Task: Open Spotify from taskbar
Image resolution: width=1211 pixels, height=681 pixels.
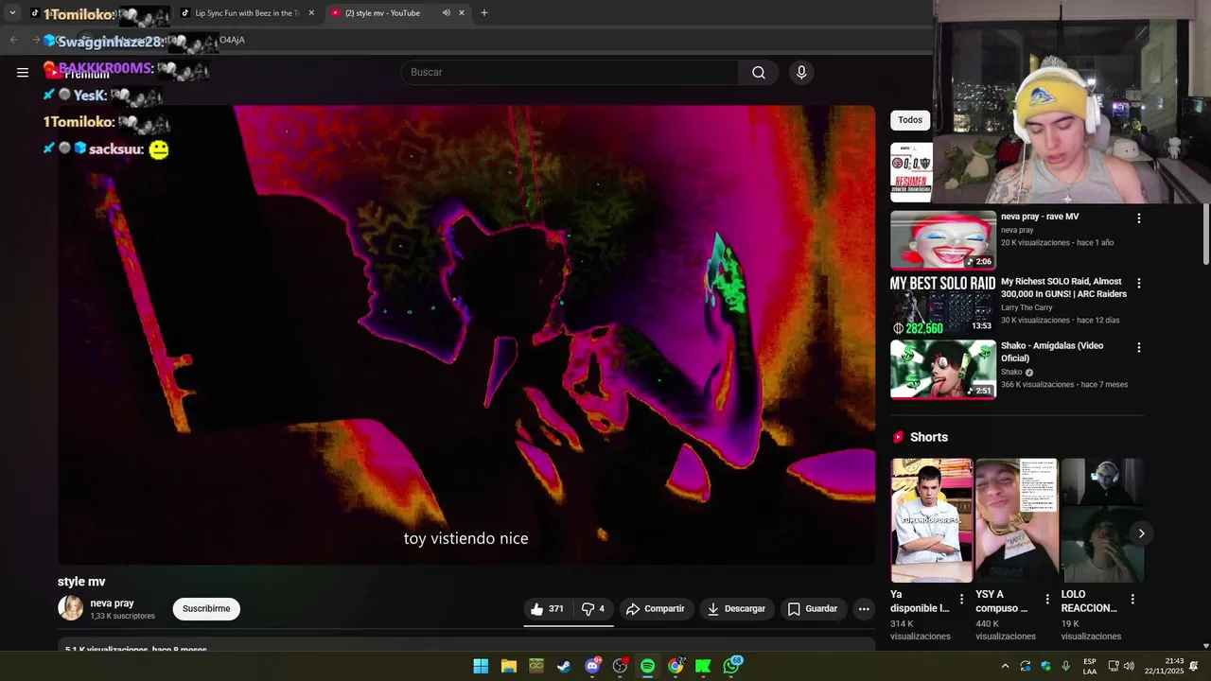Action: point(647,666)
